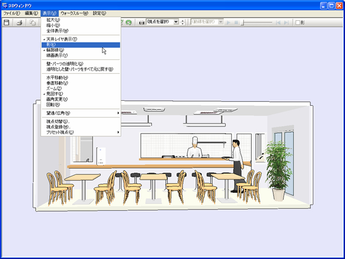
Task: Open the 編集(E) menu
Action: (31, 13)
